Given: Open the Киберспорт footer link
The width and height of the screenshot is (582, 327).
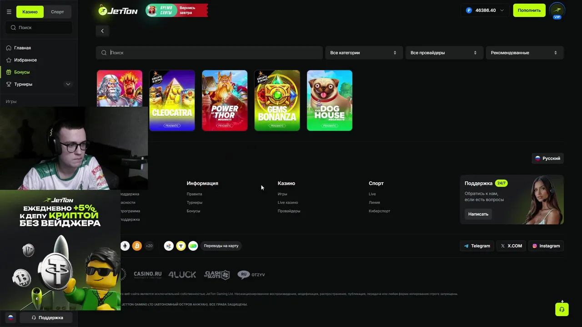Looking at the screenshot, I should pos(379,211).
